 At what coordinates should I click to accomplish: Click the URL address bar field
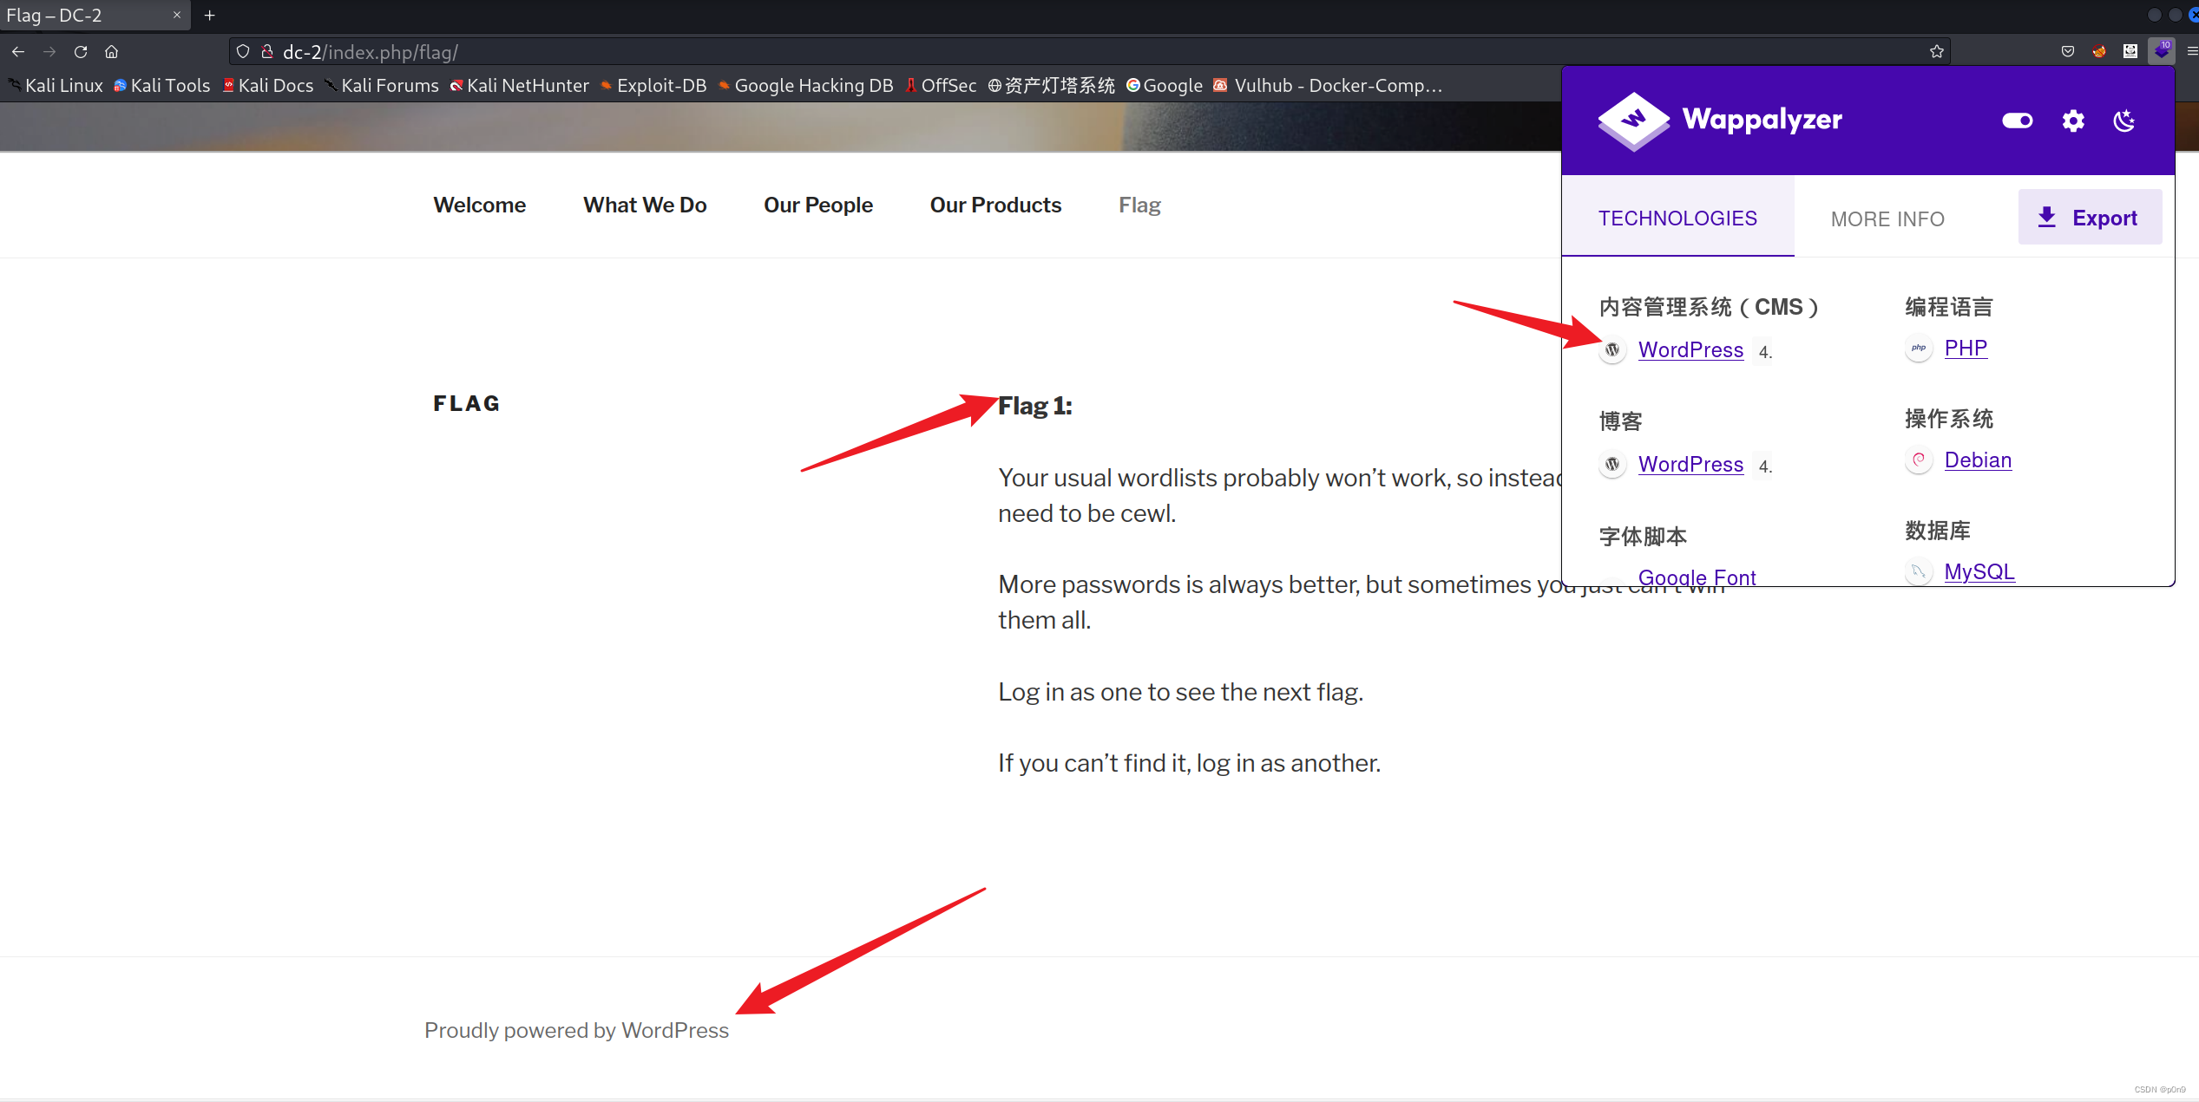point(1041,52)
